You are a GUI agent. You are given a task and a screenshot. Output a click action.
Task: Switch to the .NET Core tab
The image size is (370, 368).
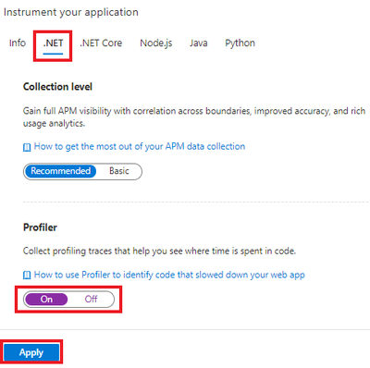tap(101, 43)
